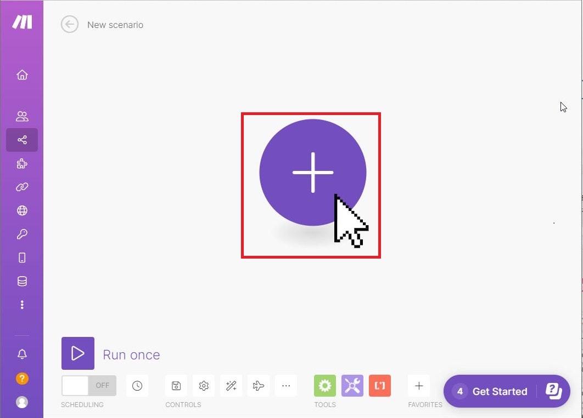
Task: Open the orange Text parser brackets tool
Action: pyautogui.click(x=380, y=386)
